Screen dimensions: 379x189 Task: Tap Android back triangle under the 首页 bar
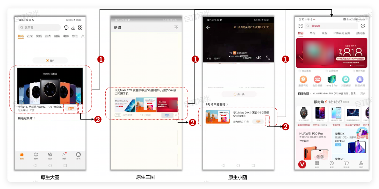(35, 166)
